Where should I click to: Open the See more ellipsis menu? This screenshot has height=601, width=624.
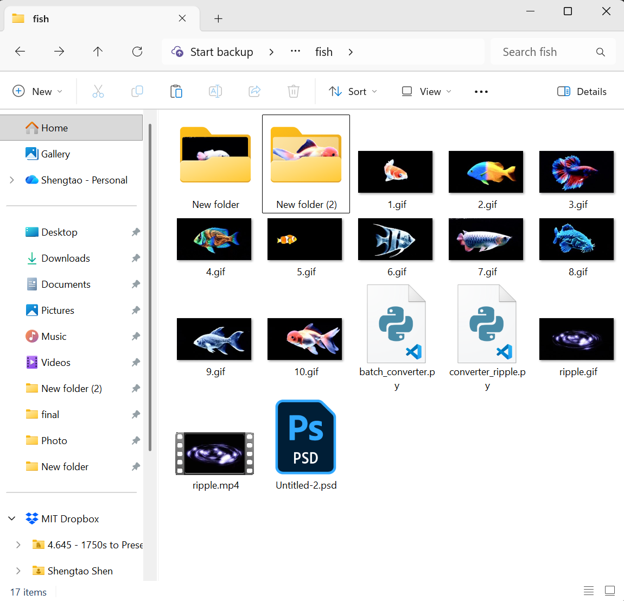click(x=481, y=91)
